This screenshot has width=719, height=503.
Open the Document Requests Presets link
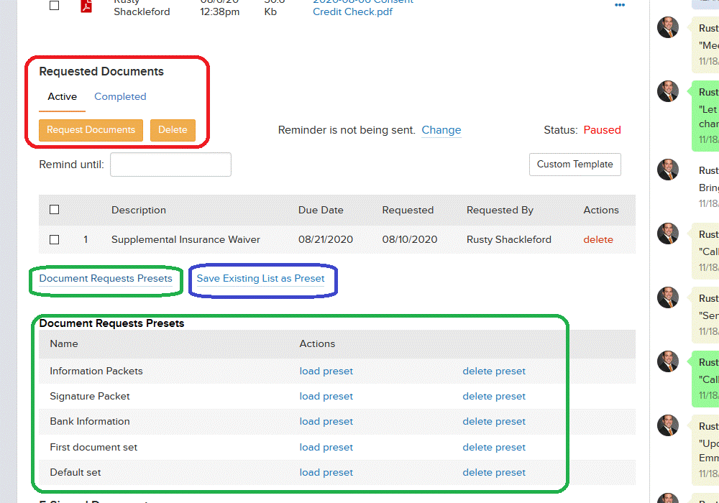click(106, 279)
